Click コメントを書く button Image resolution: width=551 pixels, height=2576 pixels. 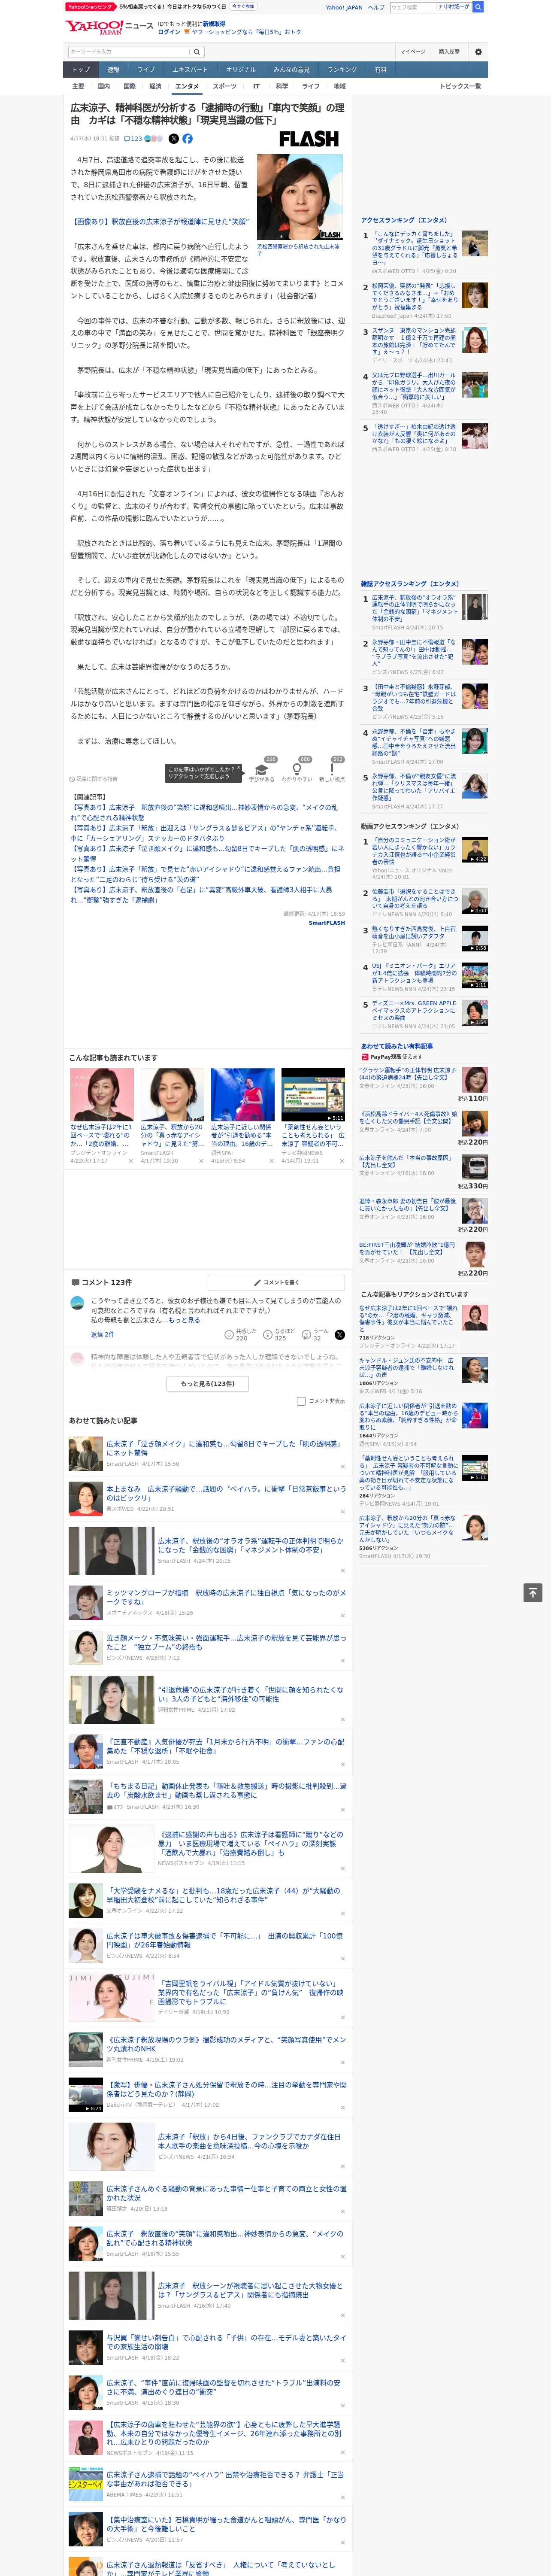click(276, 1282)
